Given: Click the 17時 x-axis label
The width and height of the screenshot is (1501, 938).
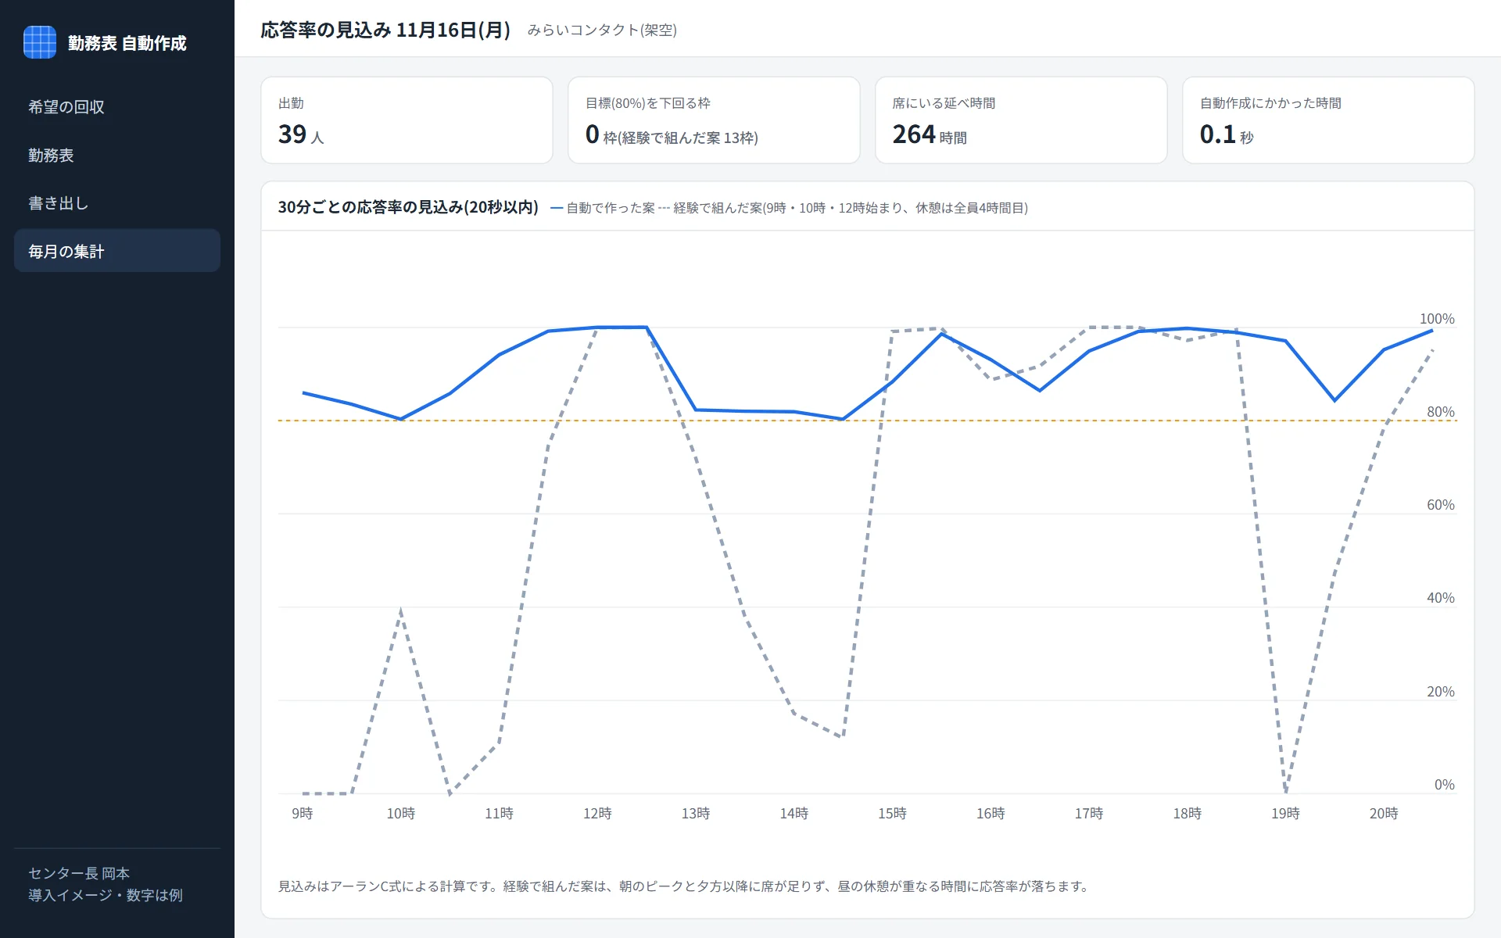Looking at the screenshot, I should click(x=1089, y=814).
